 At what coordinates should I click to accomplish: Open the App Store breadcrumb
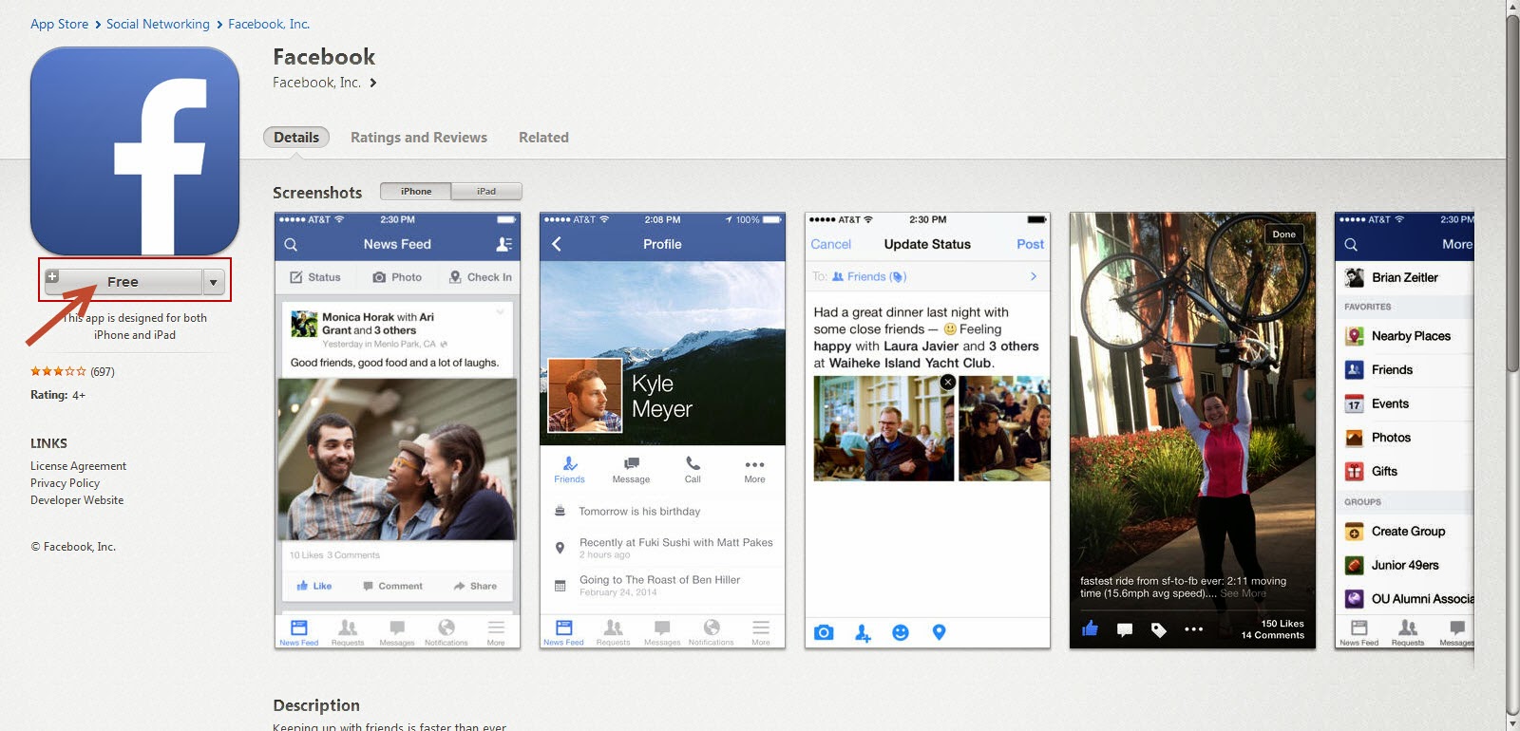coord(59,24)
